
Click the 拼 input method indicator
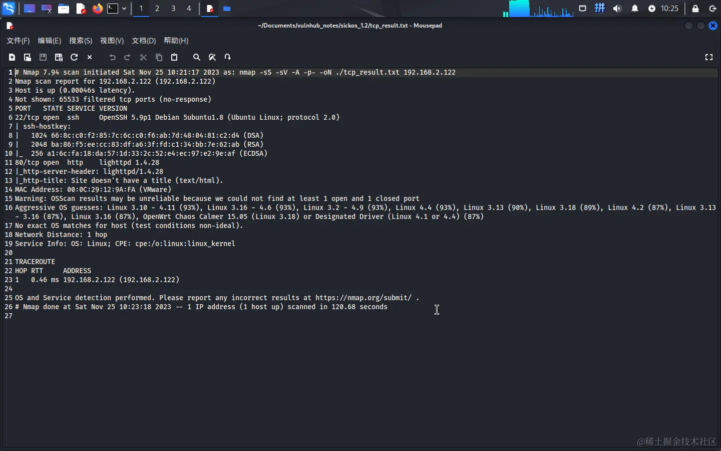(x=600, y=9)
